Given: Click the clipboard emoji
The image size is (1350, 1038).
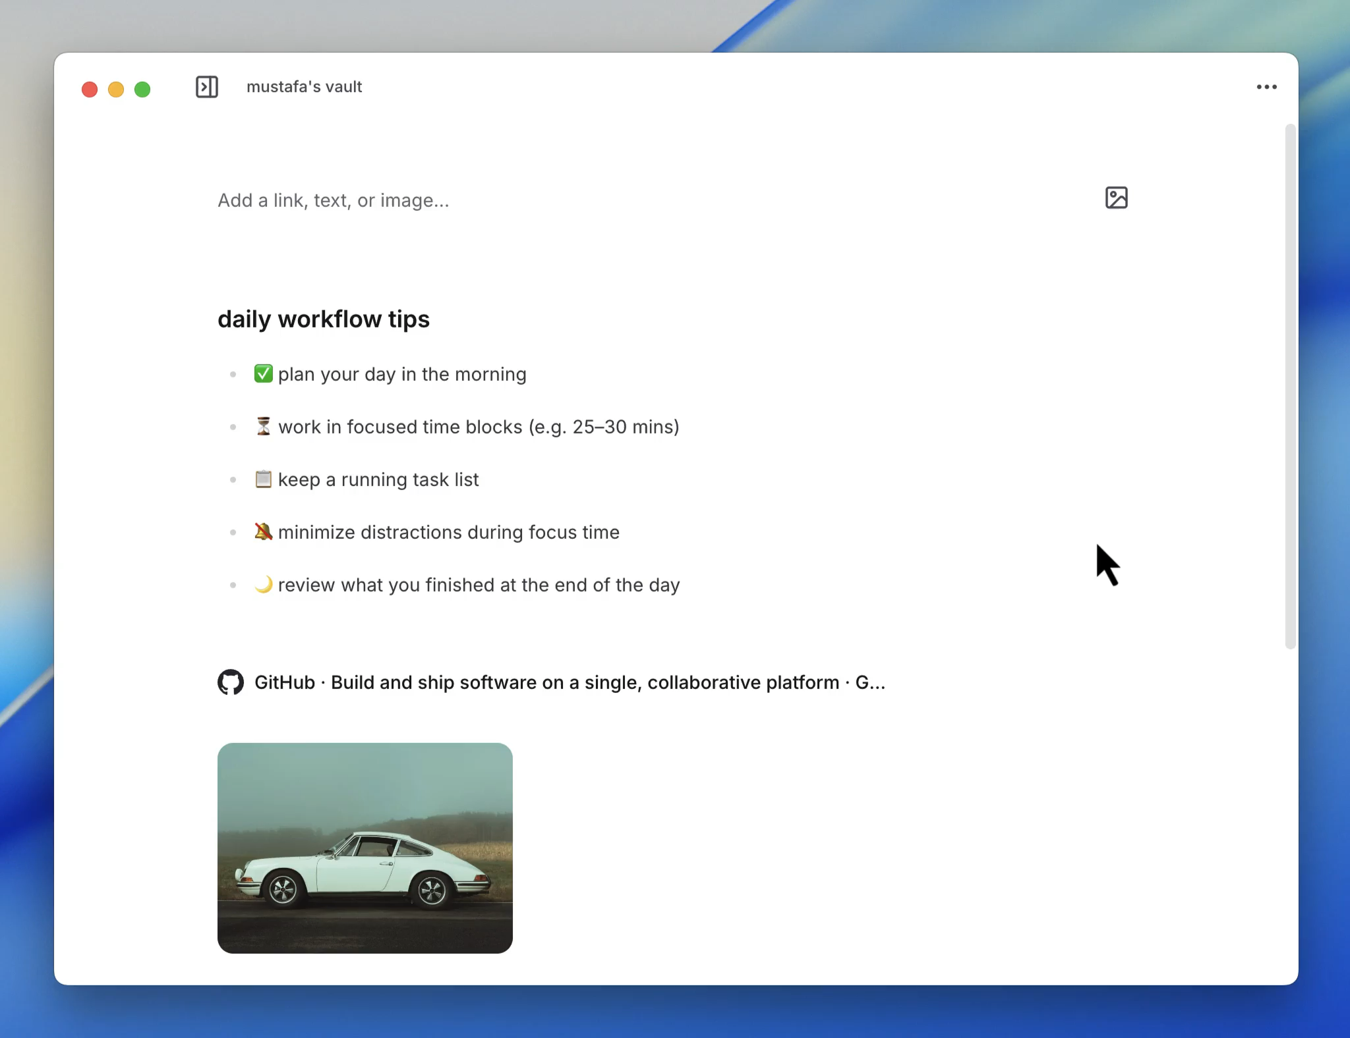Looking at the screenshot, I should (263, 479).
